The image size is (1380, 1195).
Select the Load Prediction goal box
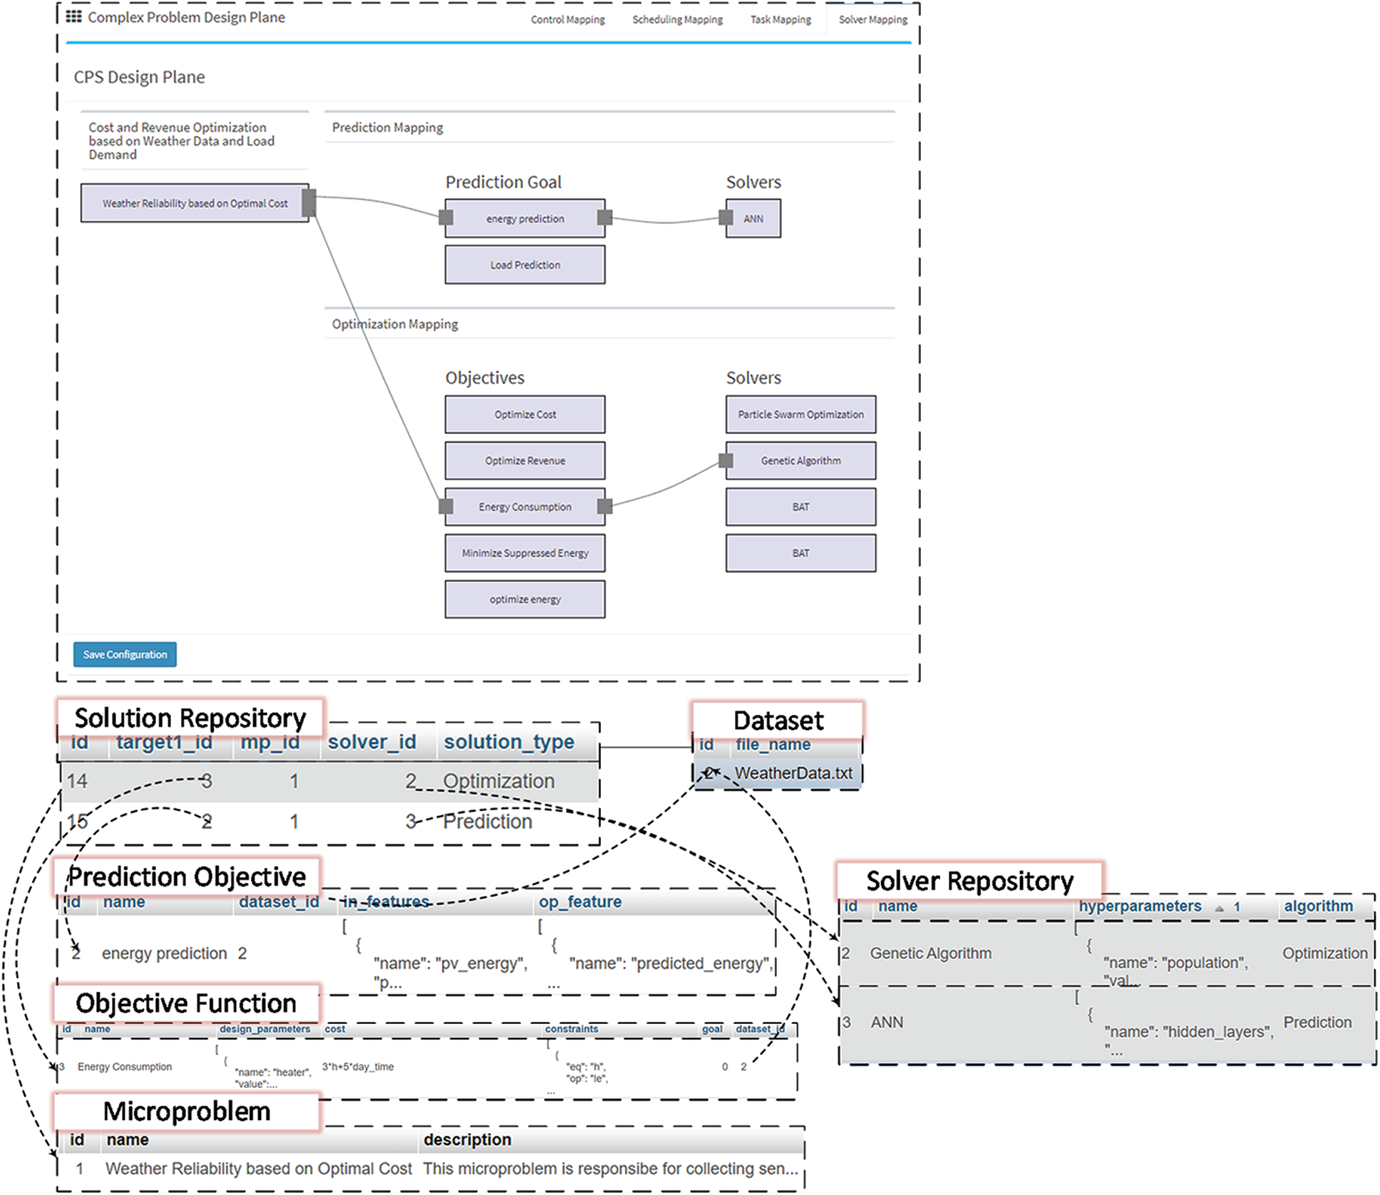tap(525, 265)
